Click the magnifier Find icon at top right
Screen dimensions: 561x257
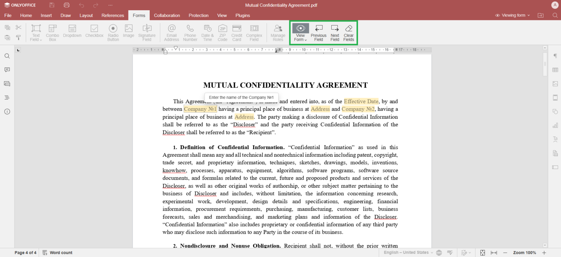click(555, 15)
